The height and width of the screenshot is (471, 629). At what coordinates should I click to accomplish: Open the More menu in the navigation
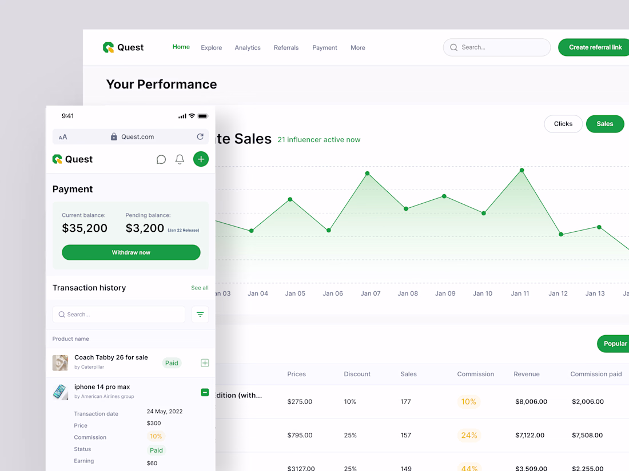(x=358, y=47)
